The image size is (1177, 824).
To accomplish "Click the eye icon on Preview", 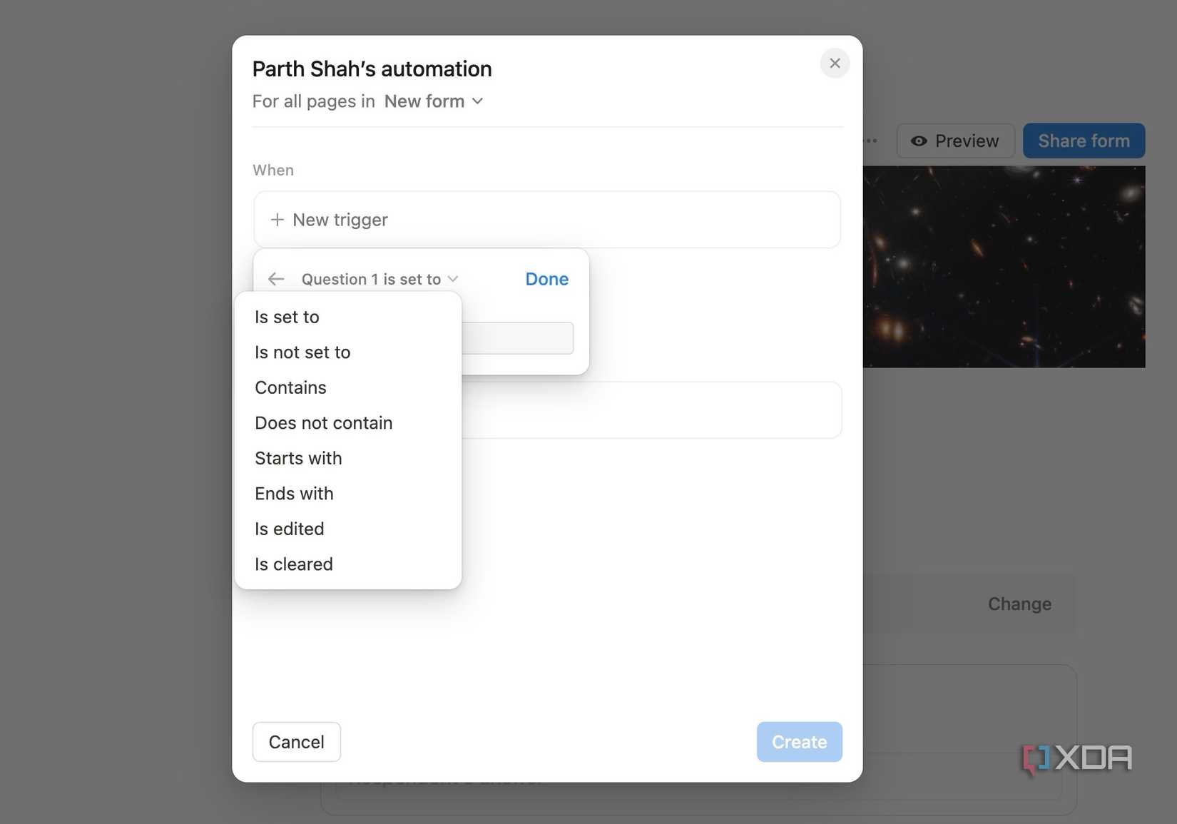I will pyautogui.click(x=919, y=141).
